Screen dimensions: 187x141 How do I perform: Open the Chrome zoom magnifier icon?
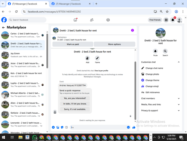[161, 12]
